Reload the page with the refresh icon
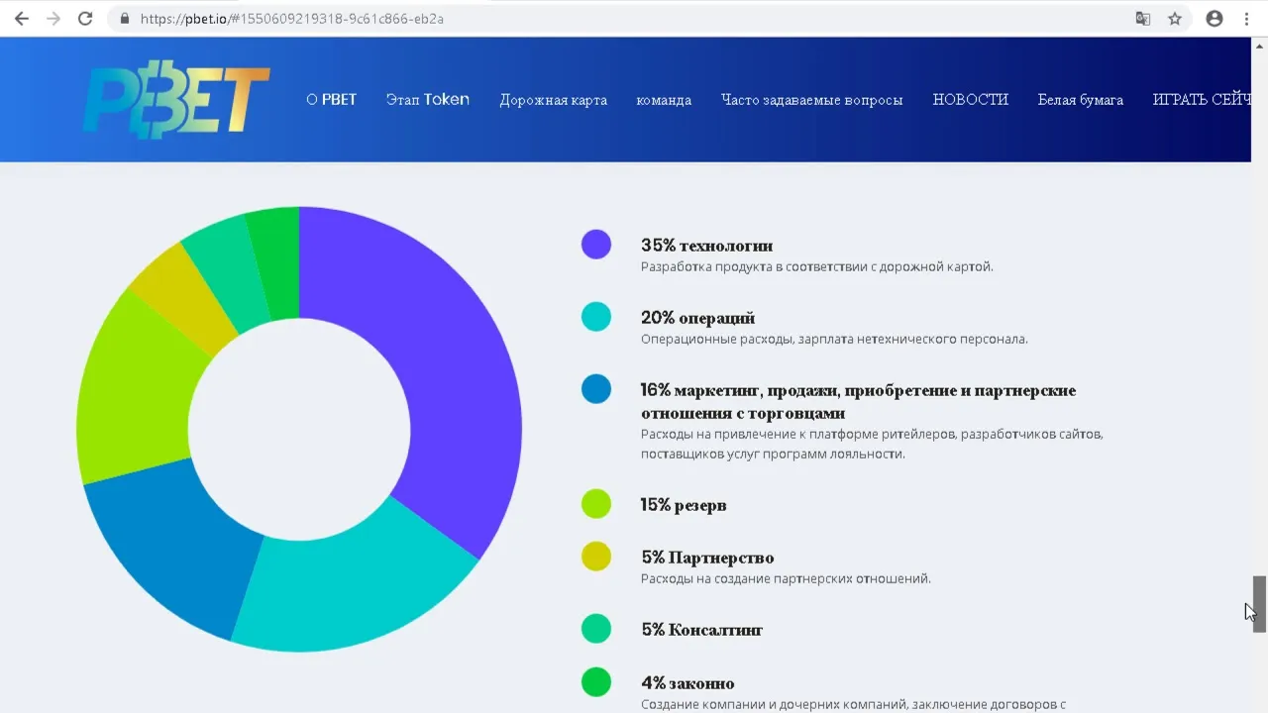1268x713 pixels. 85,19
